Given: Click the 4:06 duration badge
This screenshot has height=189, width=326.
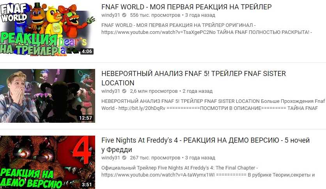Looking at the screenshot, I should [87, 51].
